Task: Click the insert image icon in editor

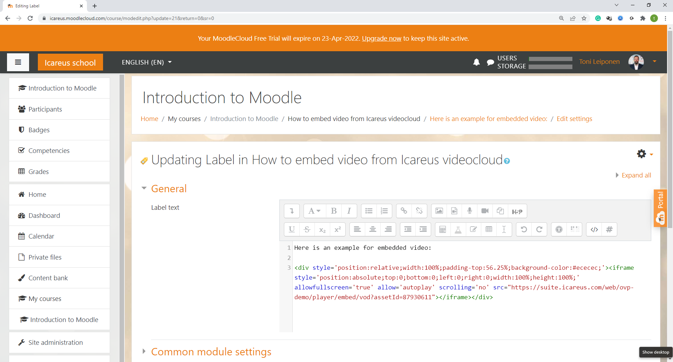Action: coord(439,211)
